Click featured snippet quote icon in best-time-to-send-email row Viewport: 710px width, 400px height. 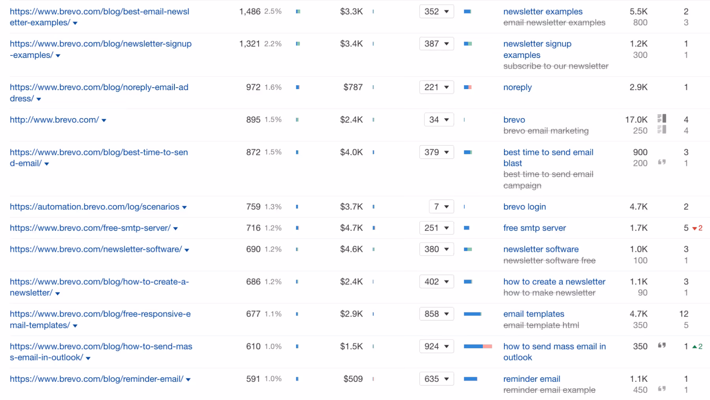pyautogui.click(x=662, y=162)
